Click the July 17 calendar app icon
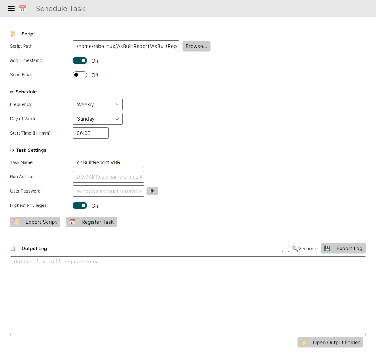This screenshot has width=376, height=360. [22, 9]
